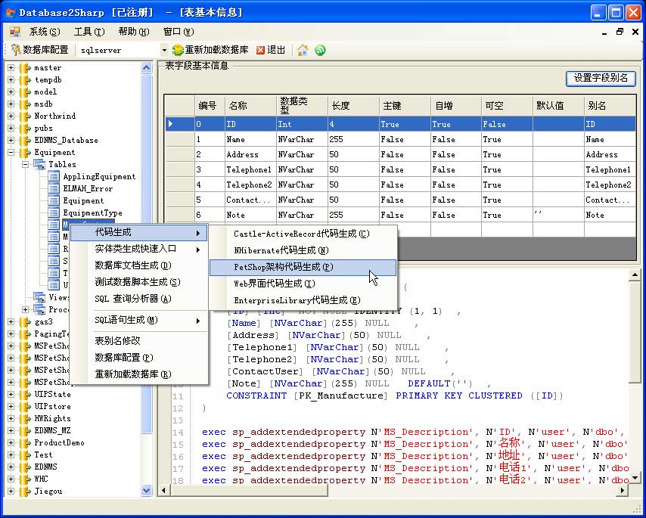
Task: Select the Northwind database icon
Action: click(x=26, y=116)
